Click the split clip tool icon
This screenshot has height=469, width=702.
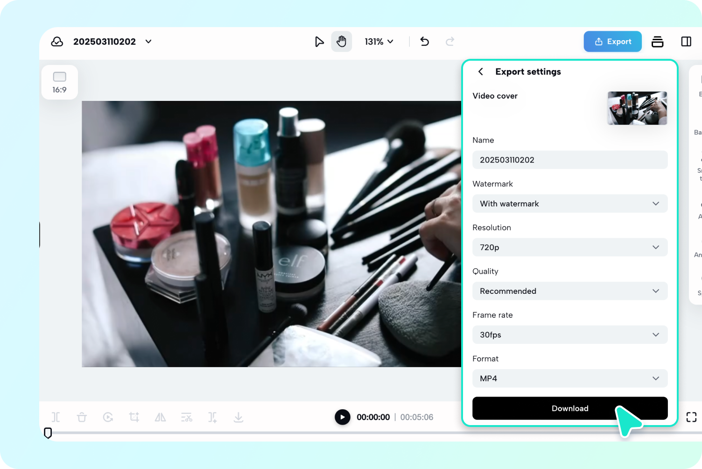point(56,417)
